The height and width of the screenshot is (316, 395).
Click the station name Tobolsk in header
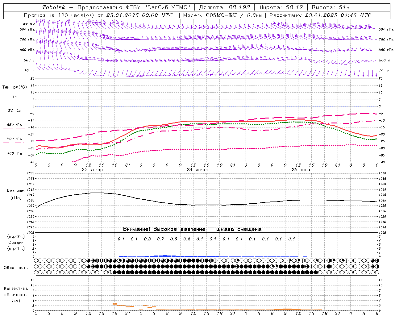(54, 7)
